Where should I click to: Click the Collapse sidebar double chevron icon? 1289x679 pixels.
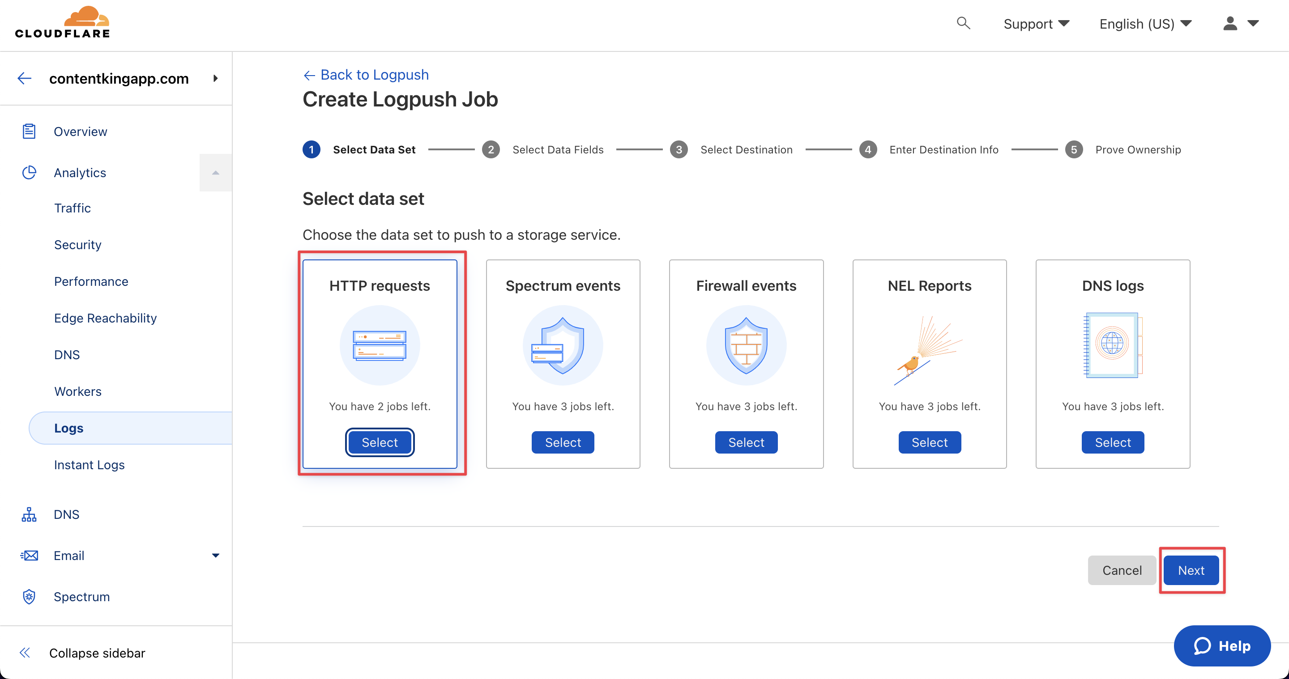click(x=25, y=653)
